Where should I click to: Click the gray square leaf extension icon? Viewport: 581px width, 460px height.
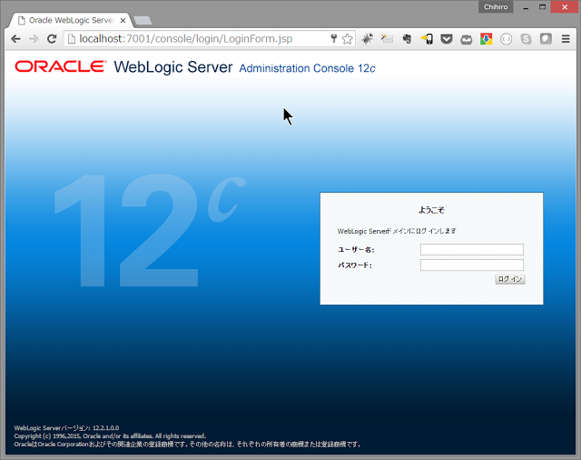(x=546, y=38)
